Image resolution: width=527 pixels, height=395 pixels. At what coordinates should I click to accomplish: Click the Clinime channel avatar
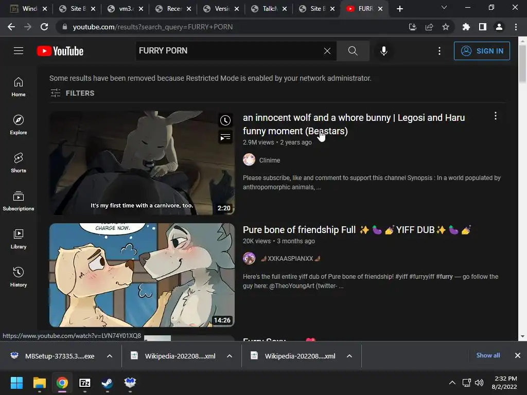249,159
